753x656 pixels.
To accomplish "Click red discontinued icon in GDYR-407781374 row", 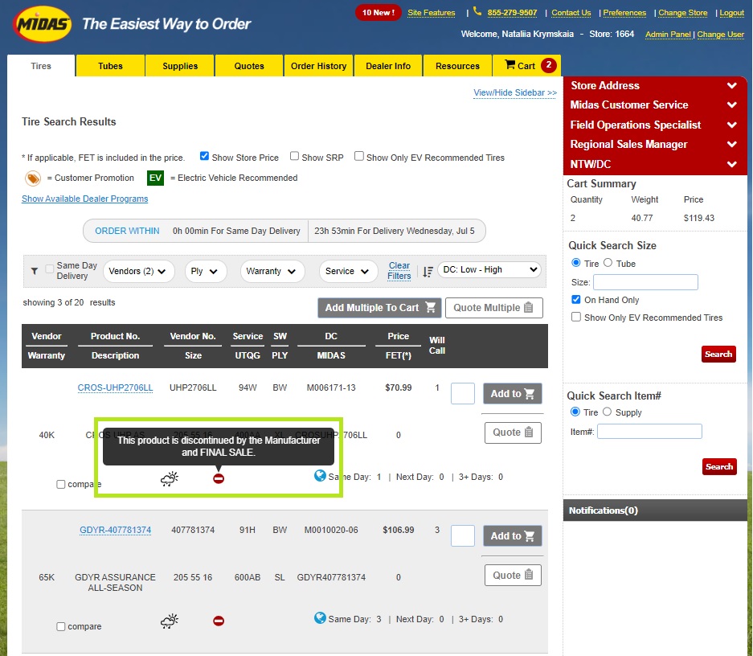I will tap(219, 621).
